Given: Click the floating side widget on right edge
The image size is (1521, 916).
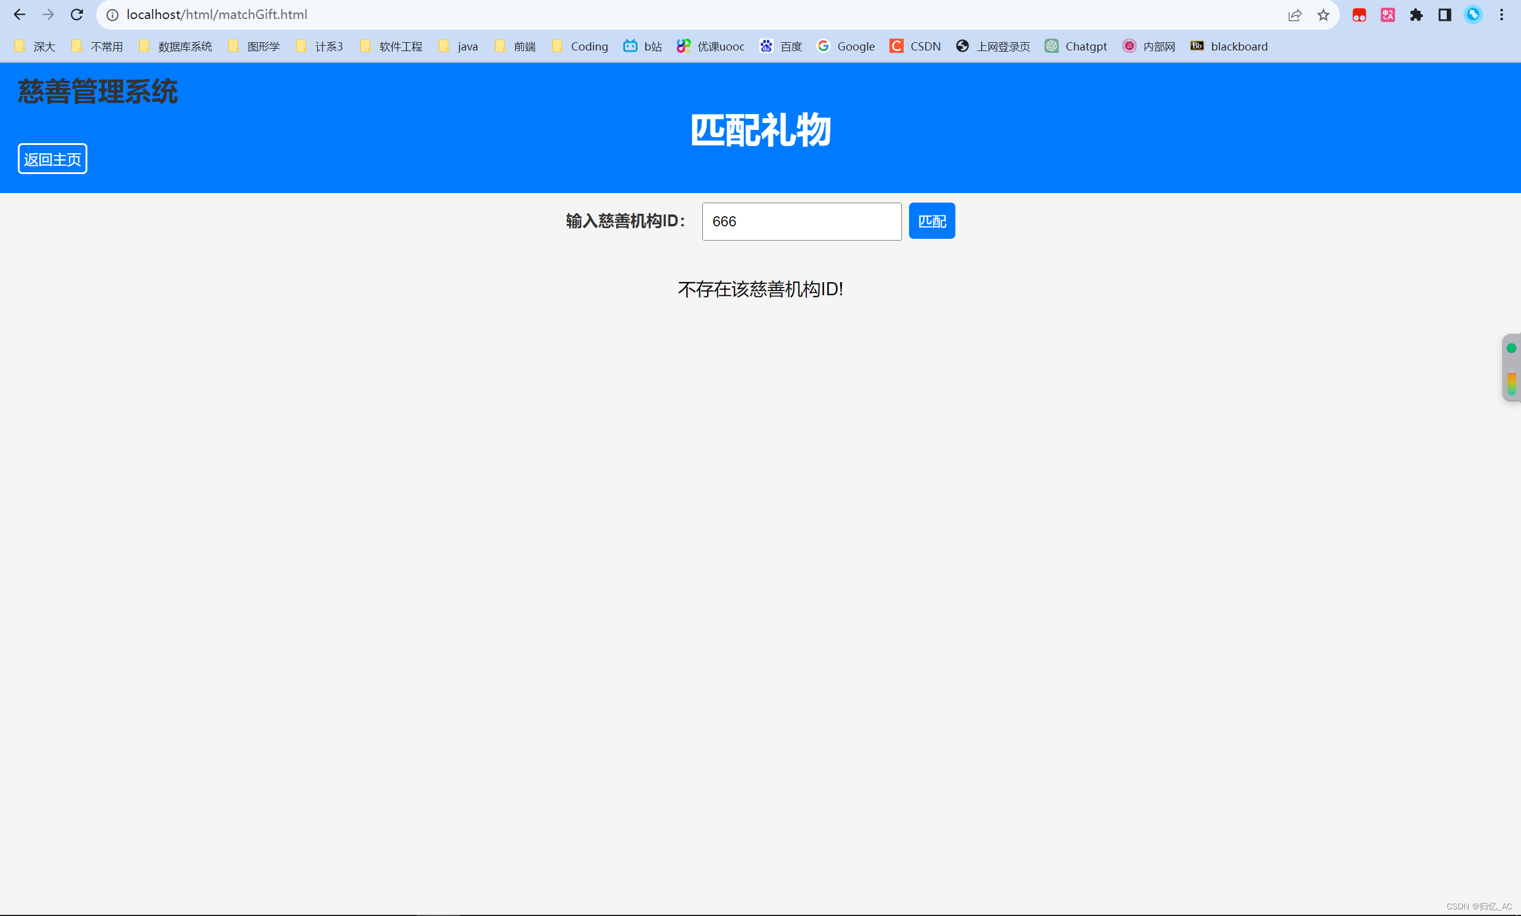Looking at the screenshot, I should point(1510,368).
